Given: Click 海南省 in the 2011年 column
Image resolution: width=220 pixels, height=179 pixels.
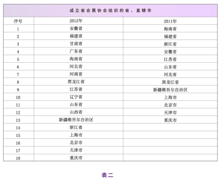Looking at the screenshot, I should click(x=170, y=29).
